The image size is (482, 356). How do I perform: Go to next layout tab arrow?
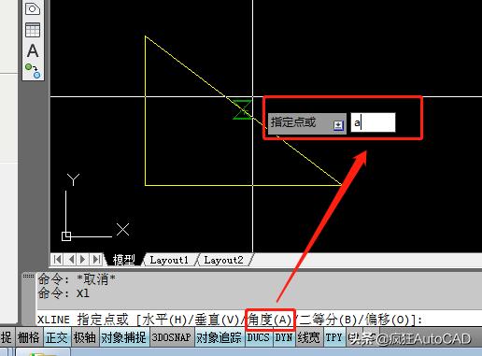[83, 259]
